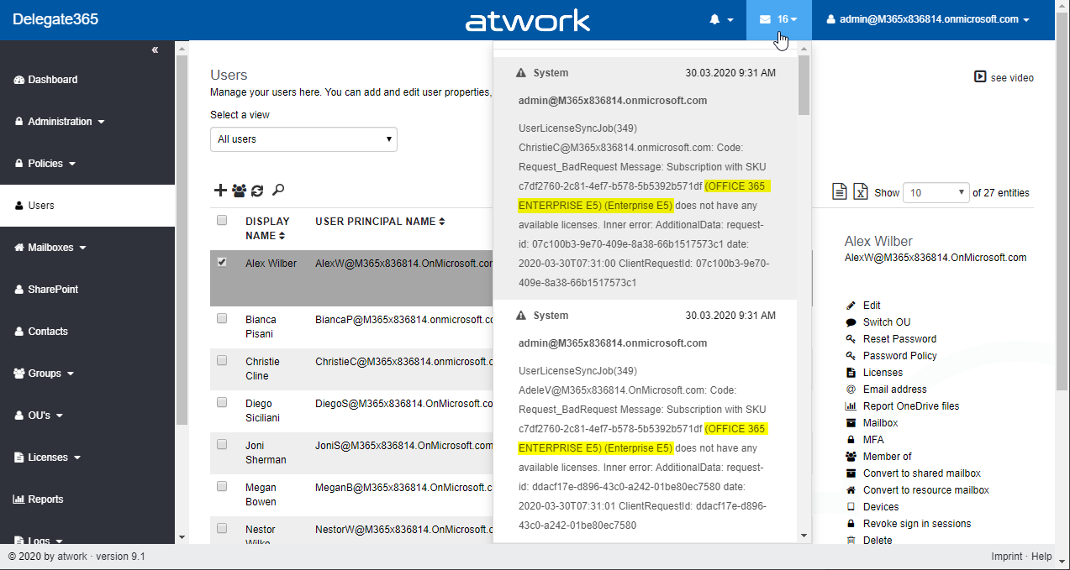Collapse the sidebar with double chevron
This screenshot has width=1070, height=570.
click(x=155, y=50)
